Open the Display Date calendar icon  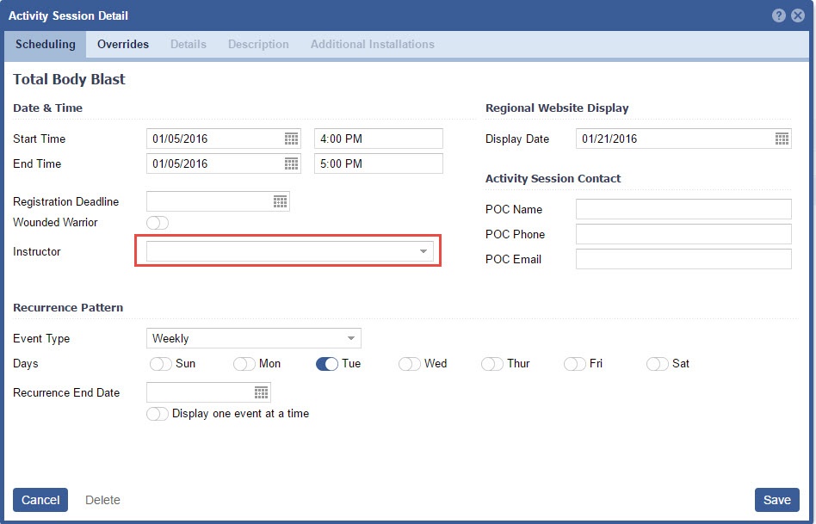[782, 139]
